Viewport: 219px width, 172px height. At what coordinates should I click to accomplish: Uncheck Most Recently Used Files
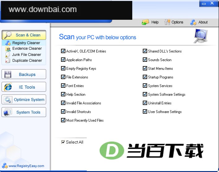63,120
